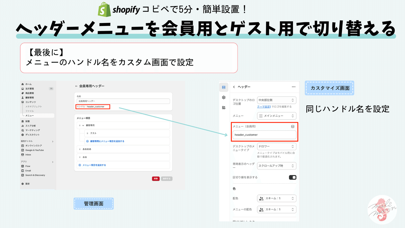Select メタオブジェクト under コンテンツ
The width and height of the screenshot is (405, 228).
click(x=34, y=106)
